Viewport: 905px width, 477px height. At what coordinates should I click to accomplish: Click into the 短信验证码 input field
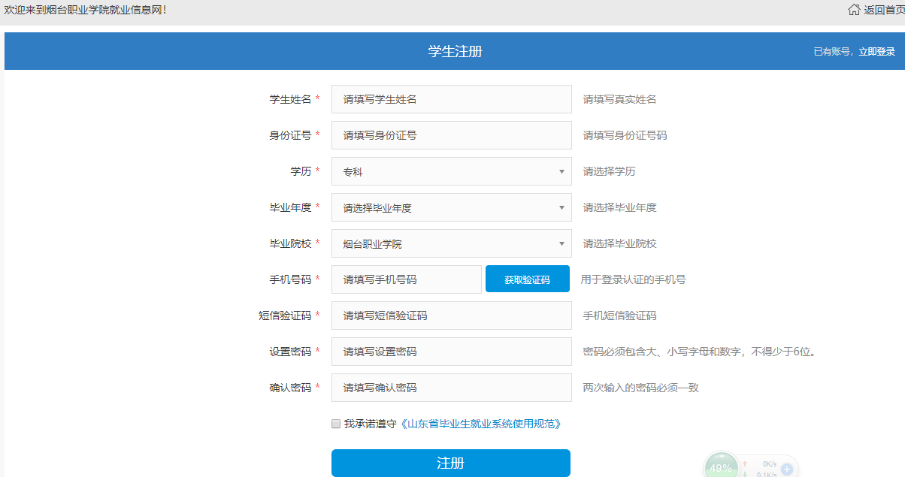pyautogui.click(x=451, y=315)
